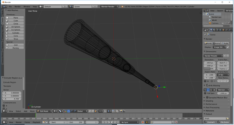Click the remove render preset minus icon

228,56
